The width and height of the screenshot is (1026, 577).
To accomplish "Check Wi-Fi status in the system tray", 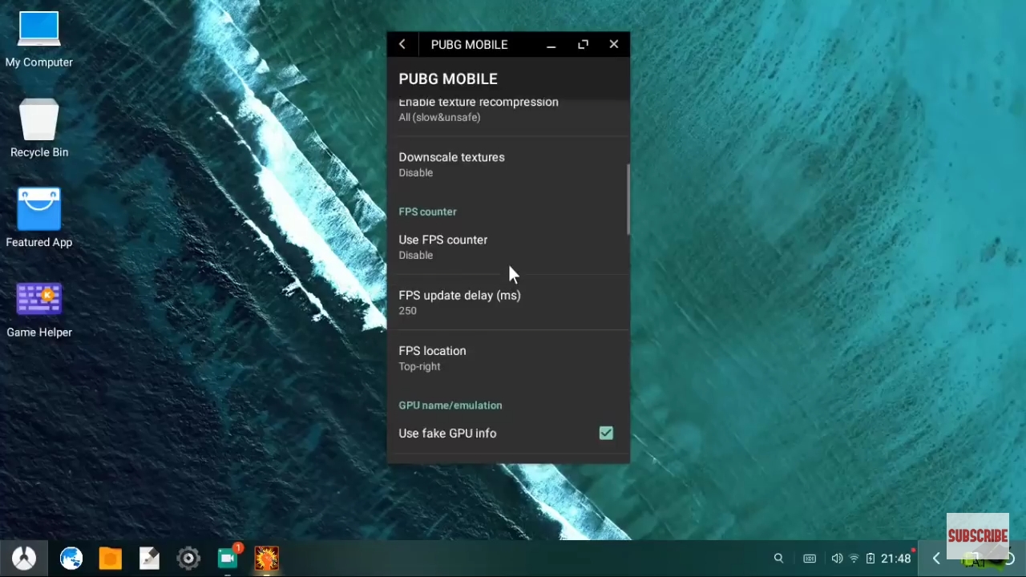I will [x=854, y=558].
